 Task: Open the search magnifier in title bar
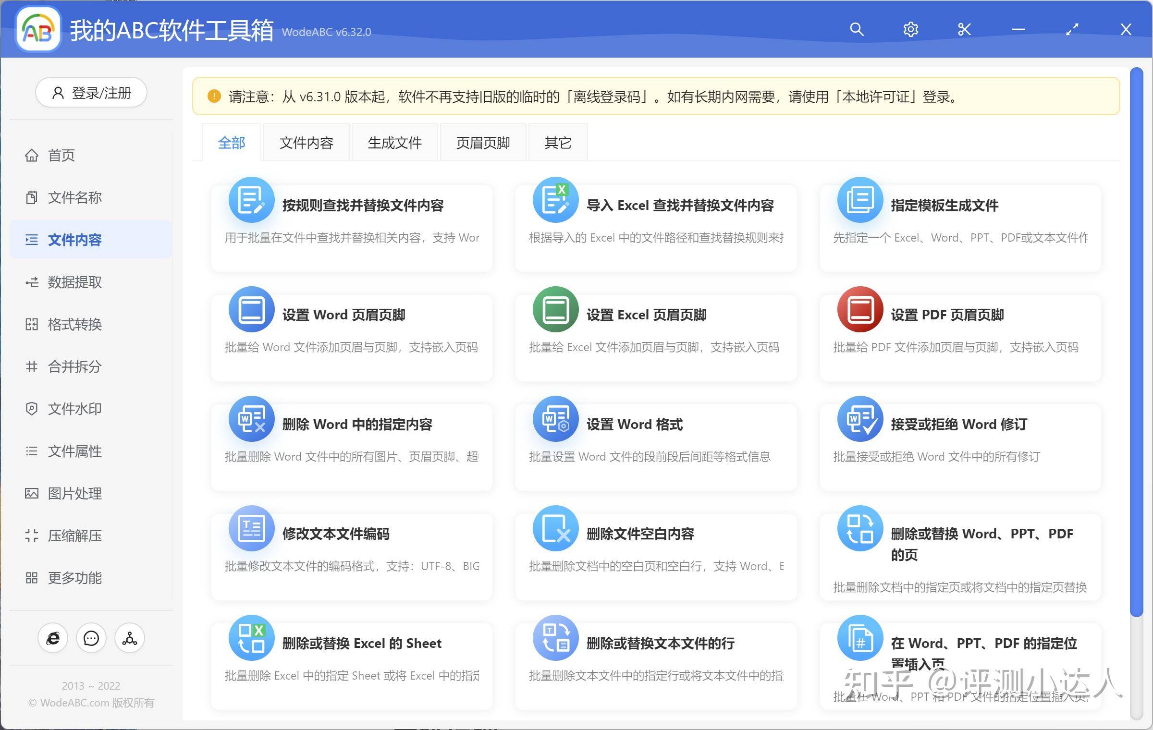pyautogui.click(x=857, y=29)
